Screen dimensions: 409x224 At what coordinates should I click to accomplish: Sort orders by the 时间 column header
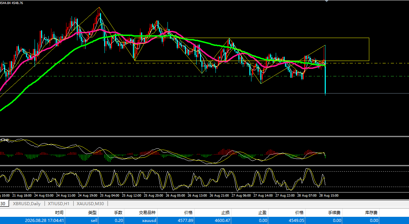(59, 213)
